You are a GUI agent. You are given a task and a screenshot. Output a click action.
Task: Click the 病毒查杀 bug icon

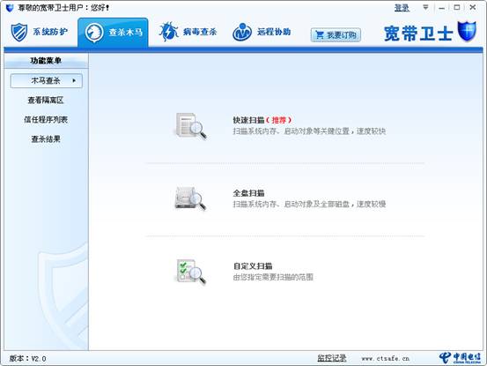[169, 32]
